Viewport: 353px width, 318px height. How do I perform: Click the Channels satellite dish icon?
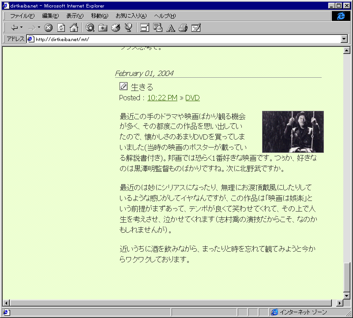point(128,27)
